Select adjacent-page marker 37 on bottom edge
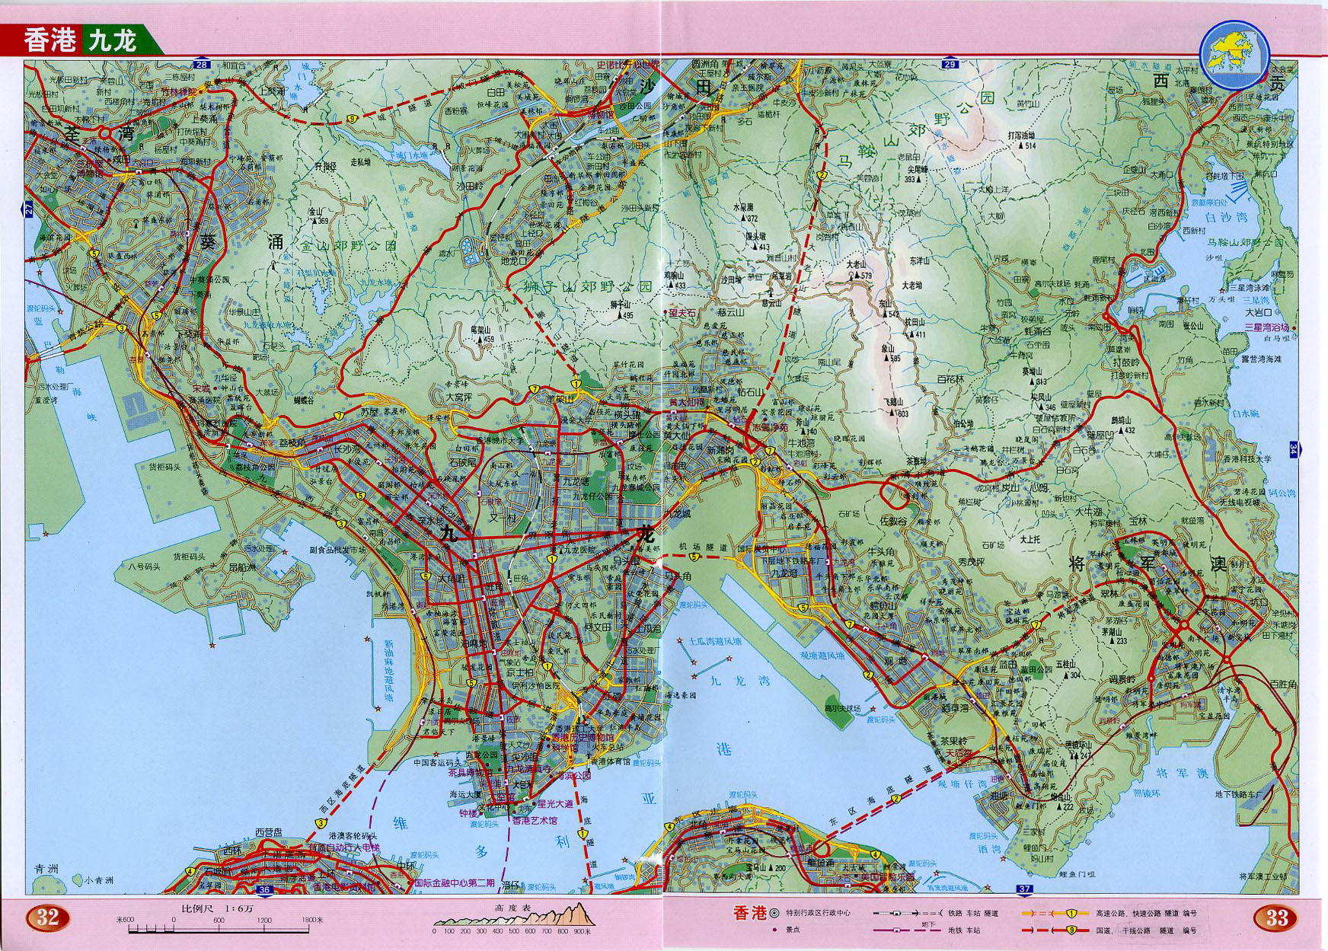The width and height of the screenshot is (1328, 951). [x=1026, y=889]
